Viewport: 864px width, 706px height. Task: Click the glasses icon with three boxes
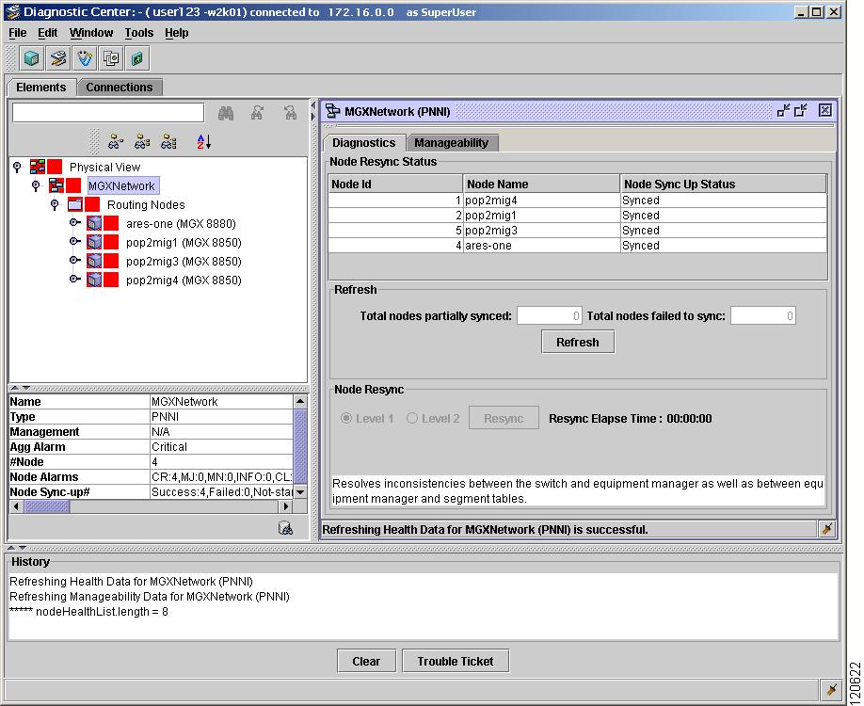(x=168, y=142)
